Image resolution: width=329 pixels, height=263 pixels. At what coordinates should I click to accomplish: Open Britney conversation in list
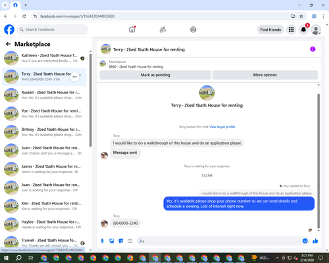pos(44,132)
